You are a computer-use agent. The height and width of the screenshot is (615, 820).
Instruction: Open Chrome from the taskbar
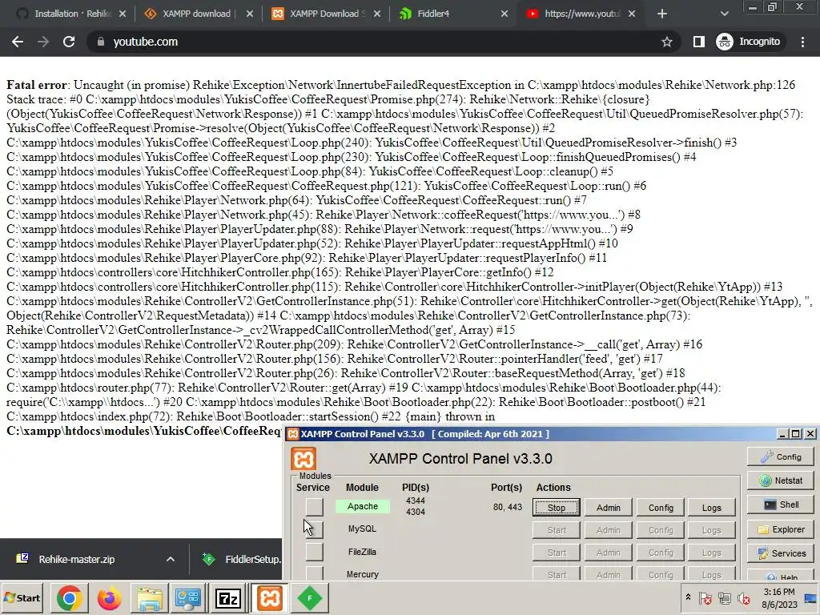tap(70, 598)
